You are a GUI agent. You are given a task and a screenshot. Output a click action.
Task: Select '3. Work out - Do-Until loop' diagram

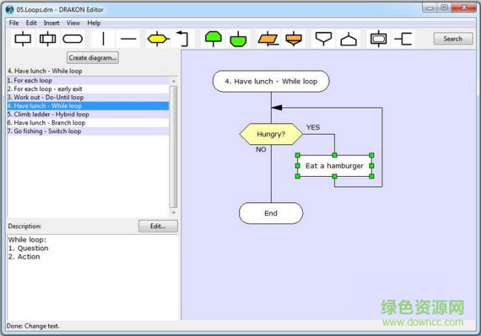click(45, 98)
